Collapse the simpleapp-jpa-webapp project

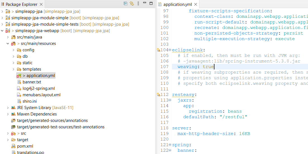coord(3,31)
